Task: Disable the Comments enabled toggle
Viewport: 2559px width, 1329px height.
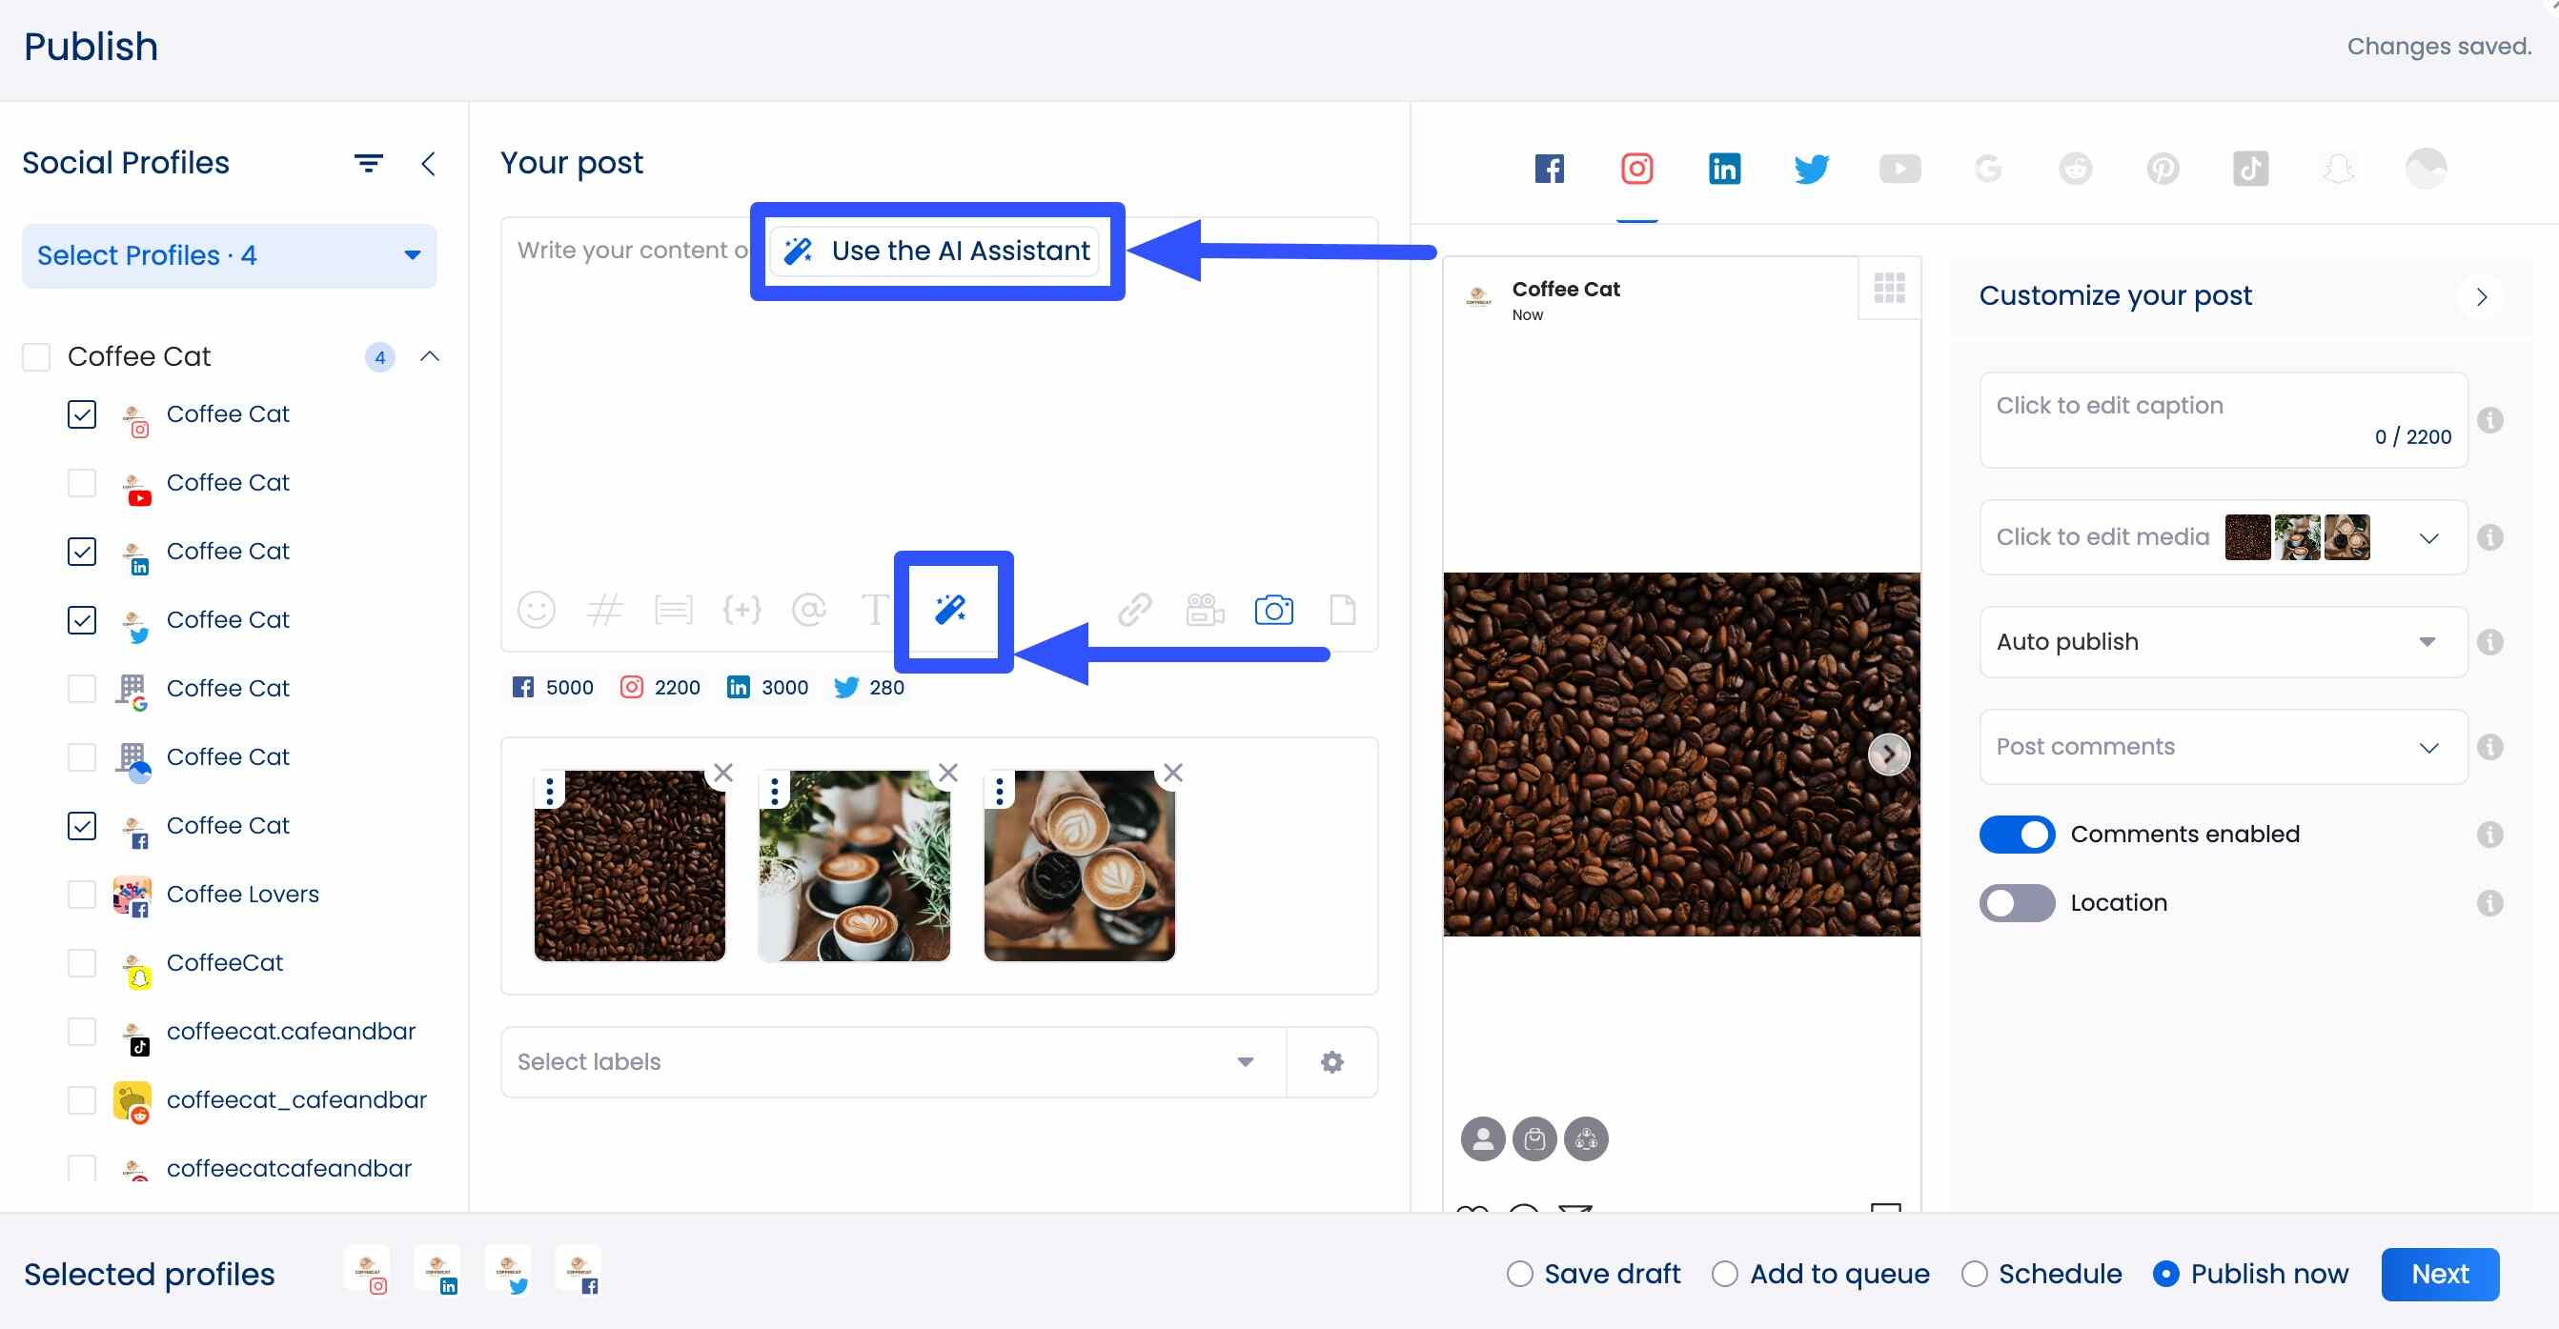Action: [2017, 835]
